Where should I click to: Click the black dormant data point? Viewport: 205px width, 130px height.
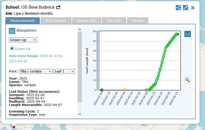(102, 90)
